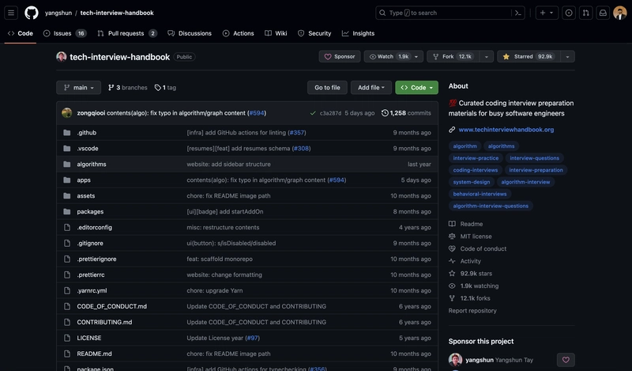
Task: Click the link icon beside website URL
Action: [452, 130]
